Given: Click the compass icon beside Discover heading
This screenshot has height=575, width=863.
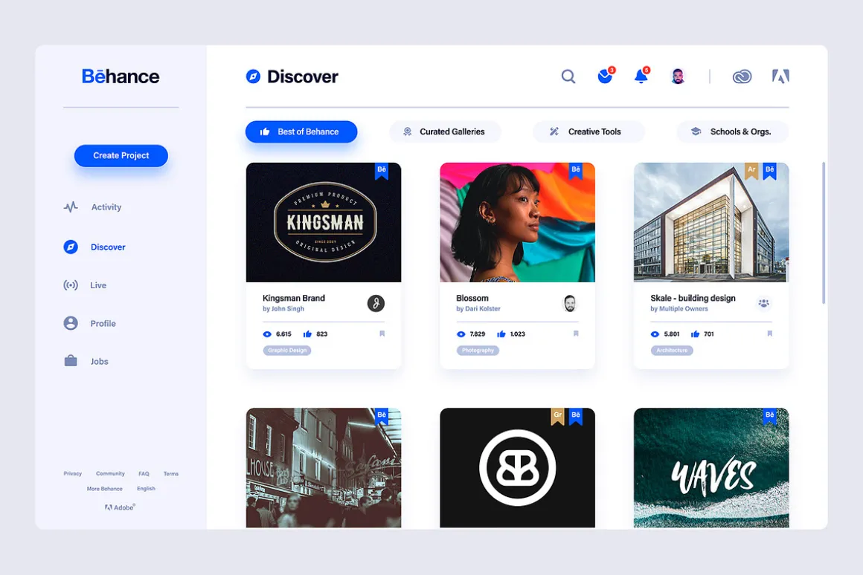Looking at the screenshot, I should pyautogui.click(x=253, y=77).
